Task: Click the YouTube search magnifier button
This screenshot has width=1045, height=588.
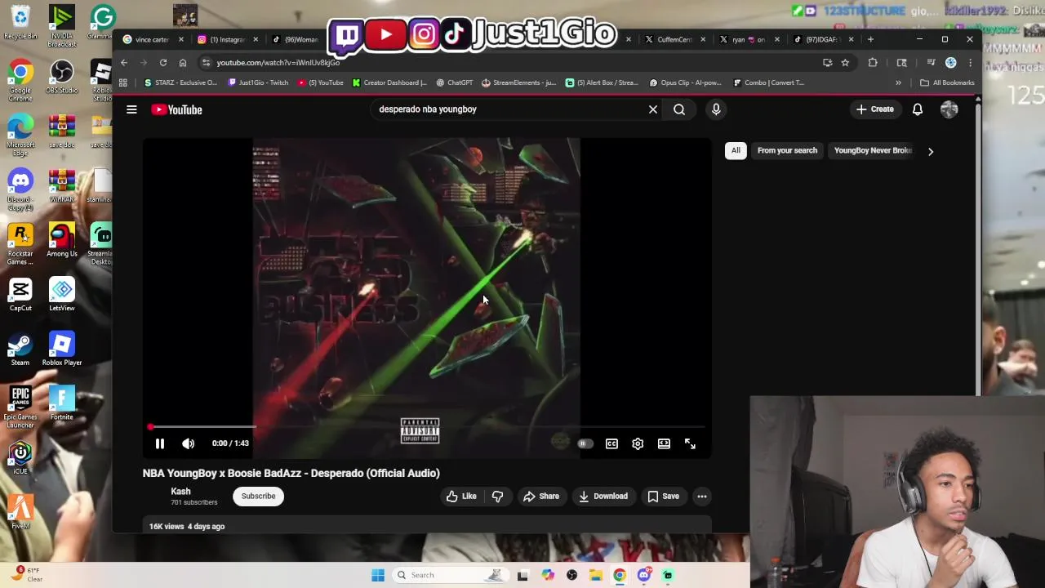Action: point(679,109)
